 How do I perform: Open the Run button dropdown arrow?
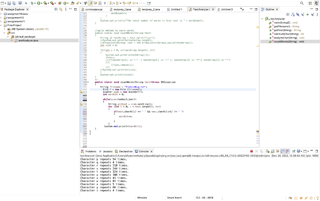point(42,3)
